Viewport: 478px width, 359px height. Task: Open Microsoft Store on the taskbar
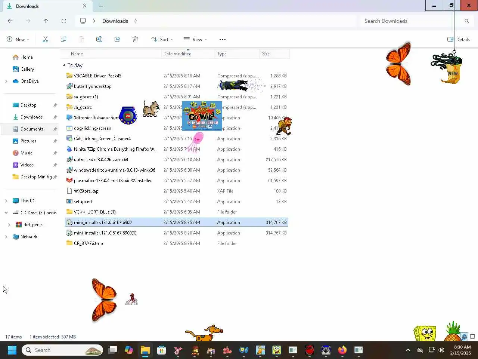(162, 350)
